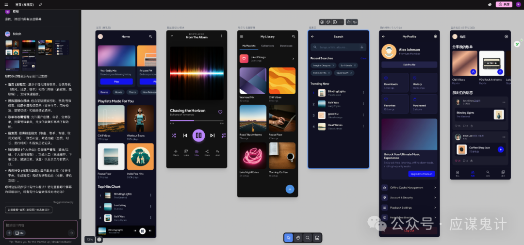Expand Liked Songs with the arrow
Image resolution: width=524 pixels, height=245 pixels.
(293, 59)
